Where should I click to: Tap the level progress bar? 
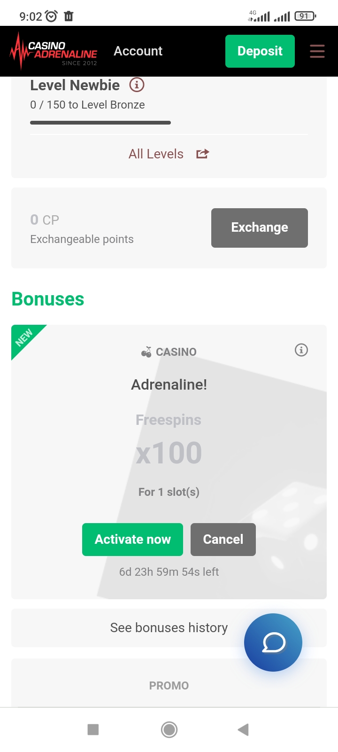[x=100, y=123]
